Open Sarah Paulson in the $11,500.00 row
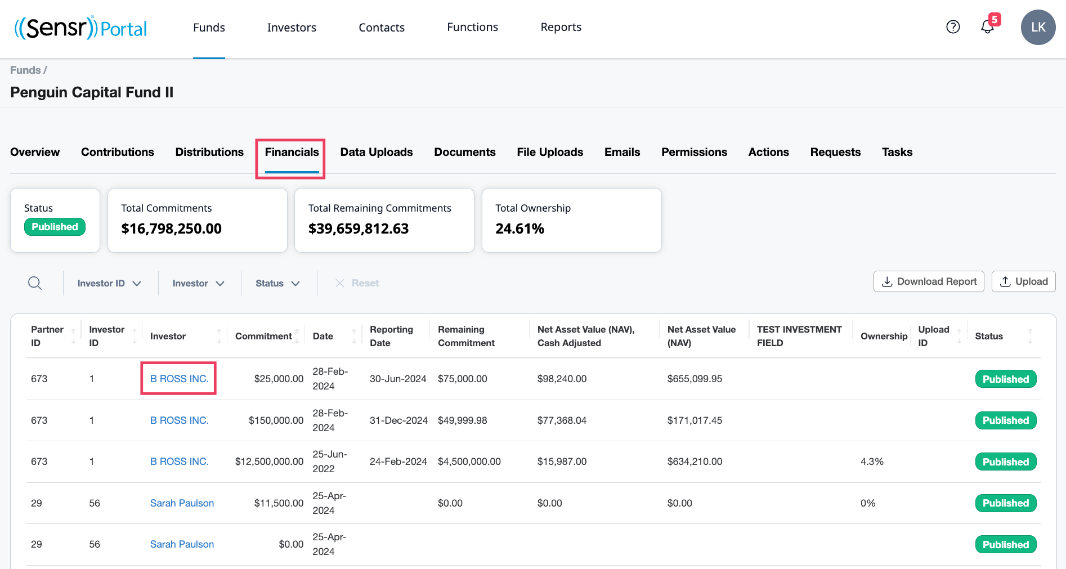Screen dimensions: 1066x569 coord(182,503)
